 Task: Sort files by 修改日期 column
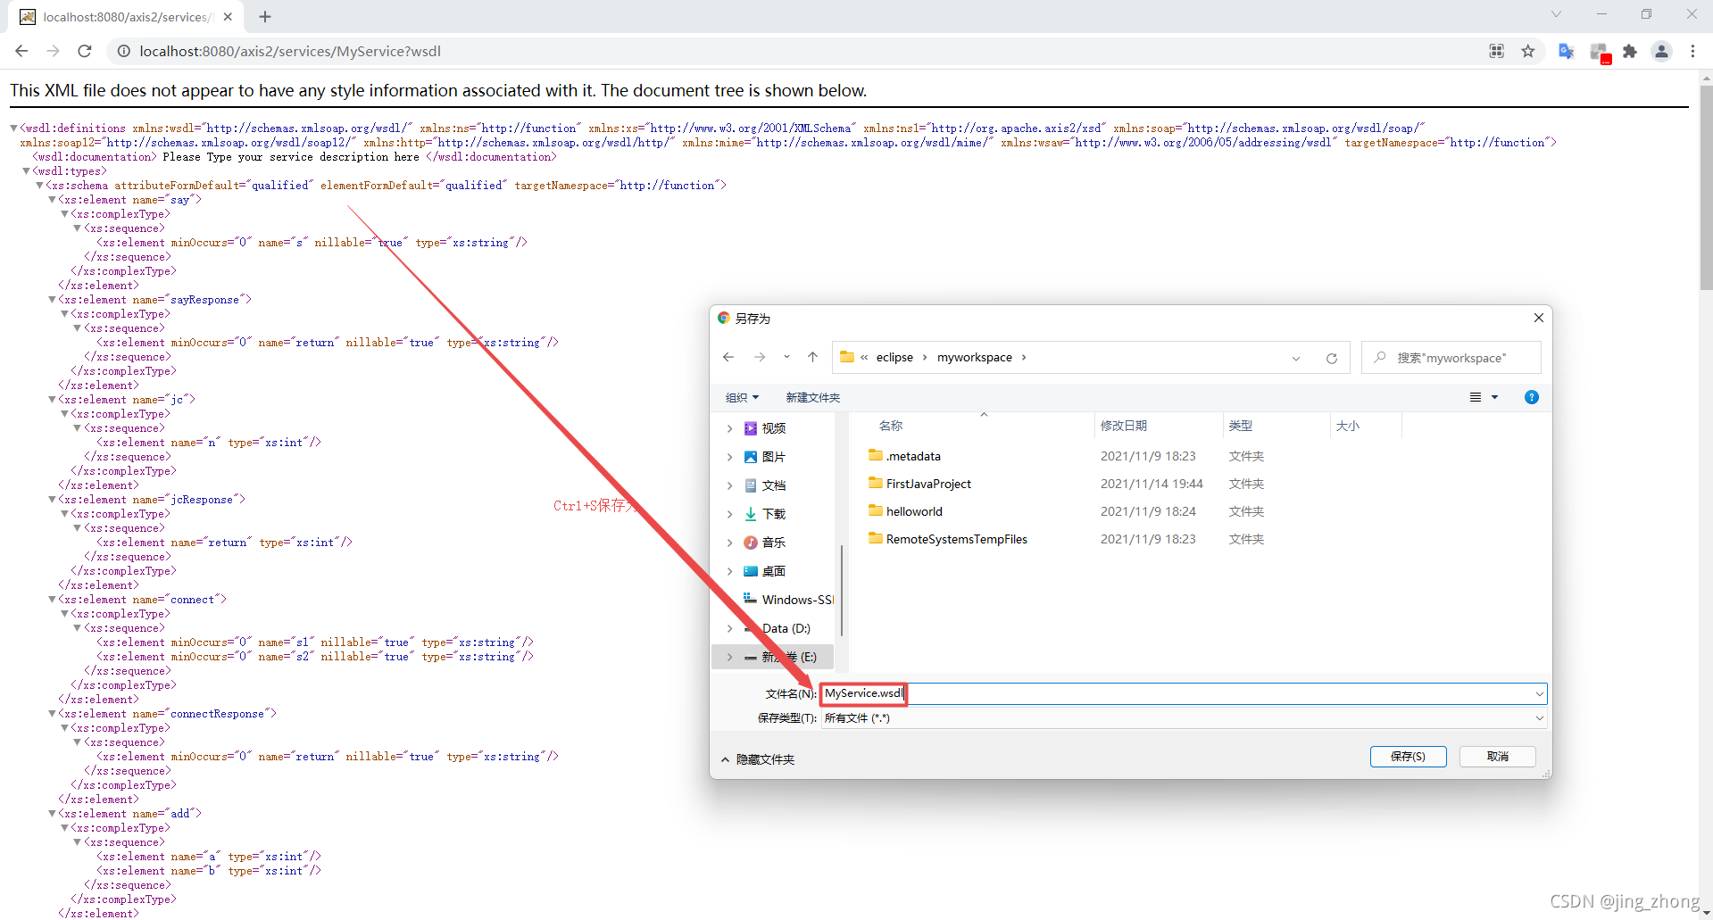coord(1123,426)
